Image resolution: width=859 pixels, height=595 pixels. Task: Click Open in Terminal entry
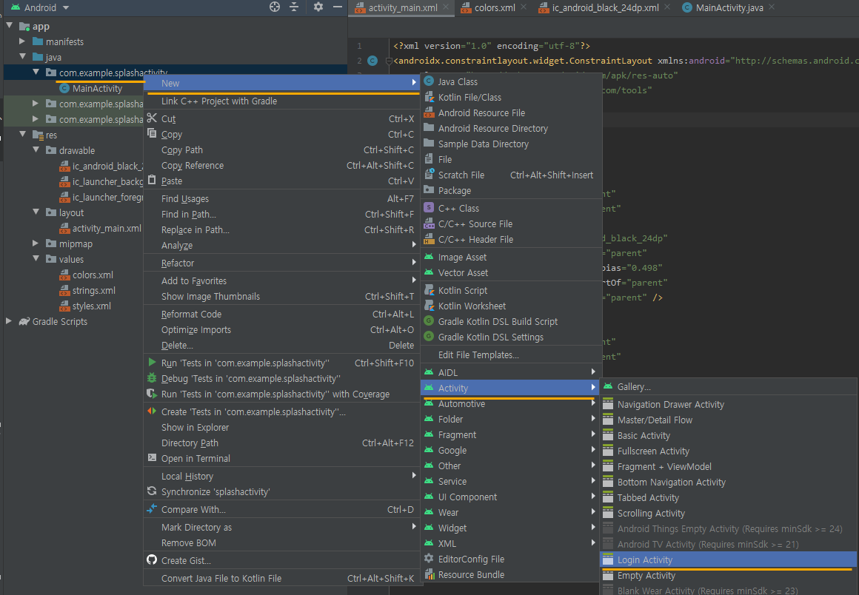(x=281, y=459)
